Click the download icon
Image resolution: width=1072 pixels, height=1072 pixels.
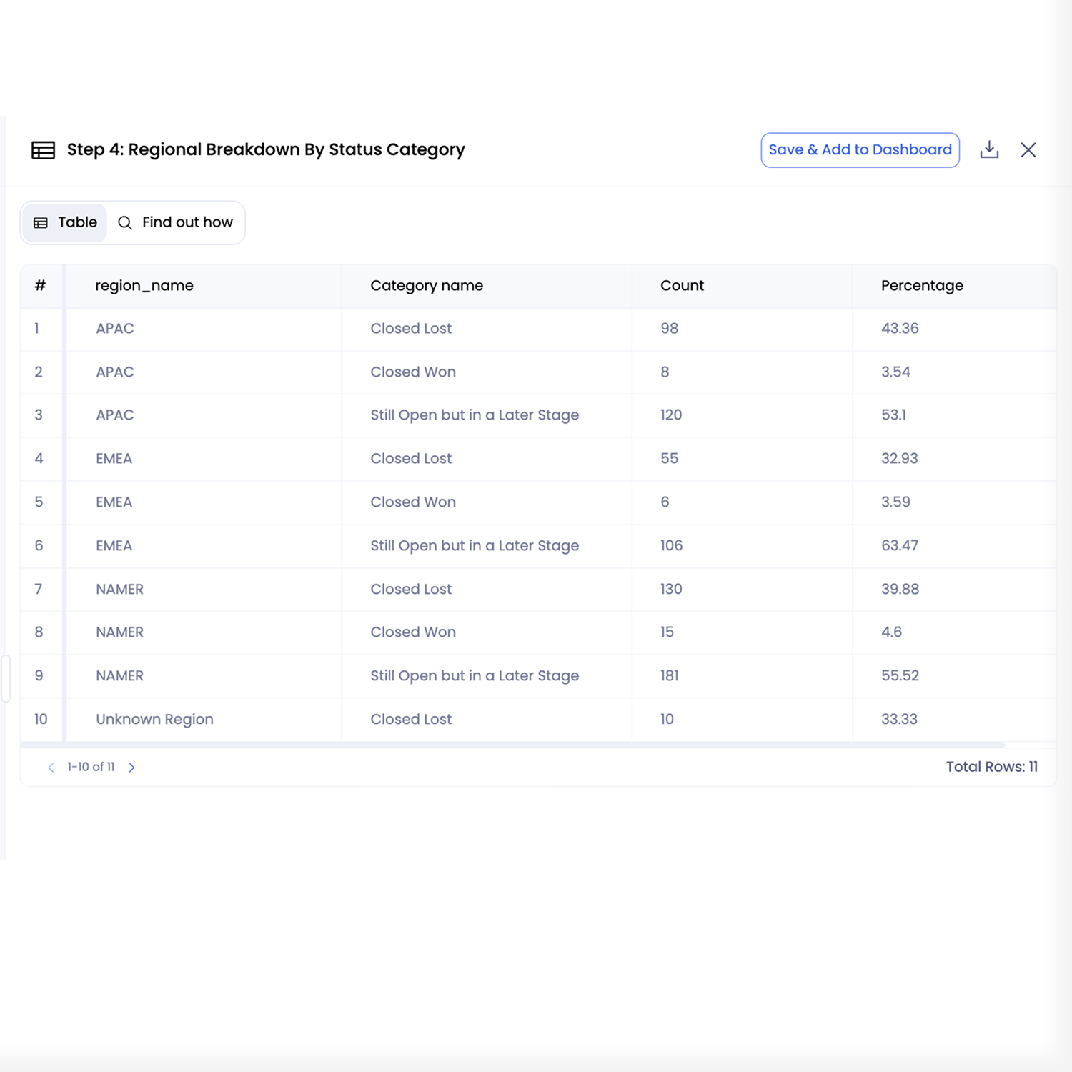pyautogui.click(x=989, y=149)
